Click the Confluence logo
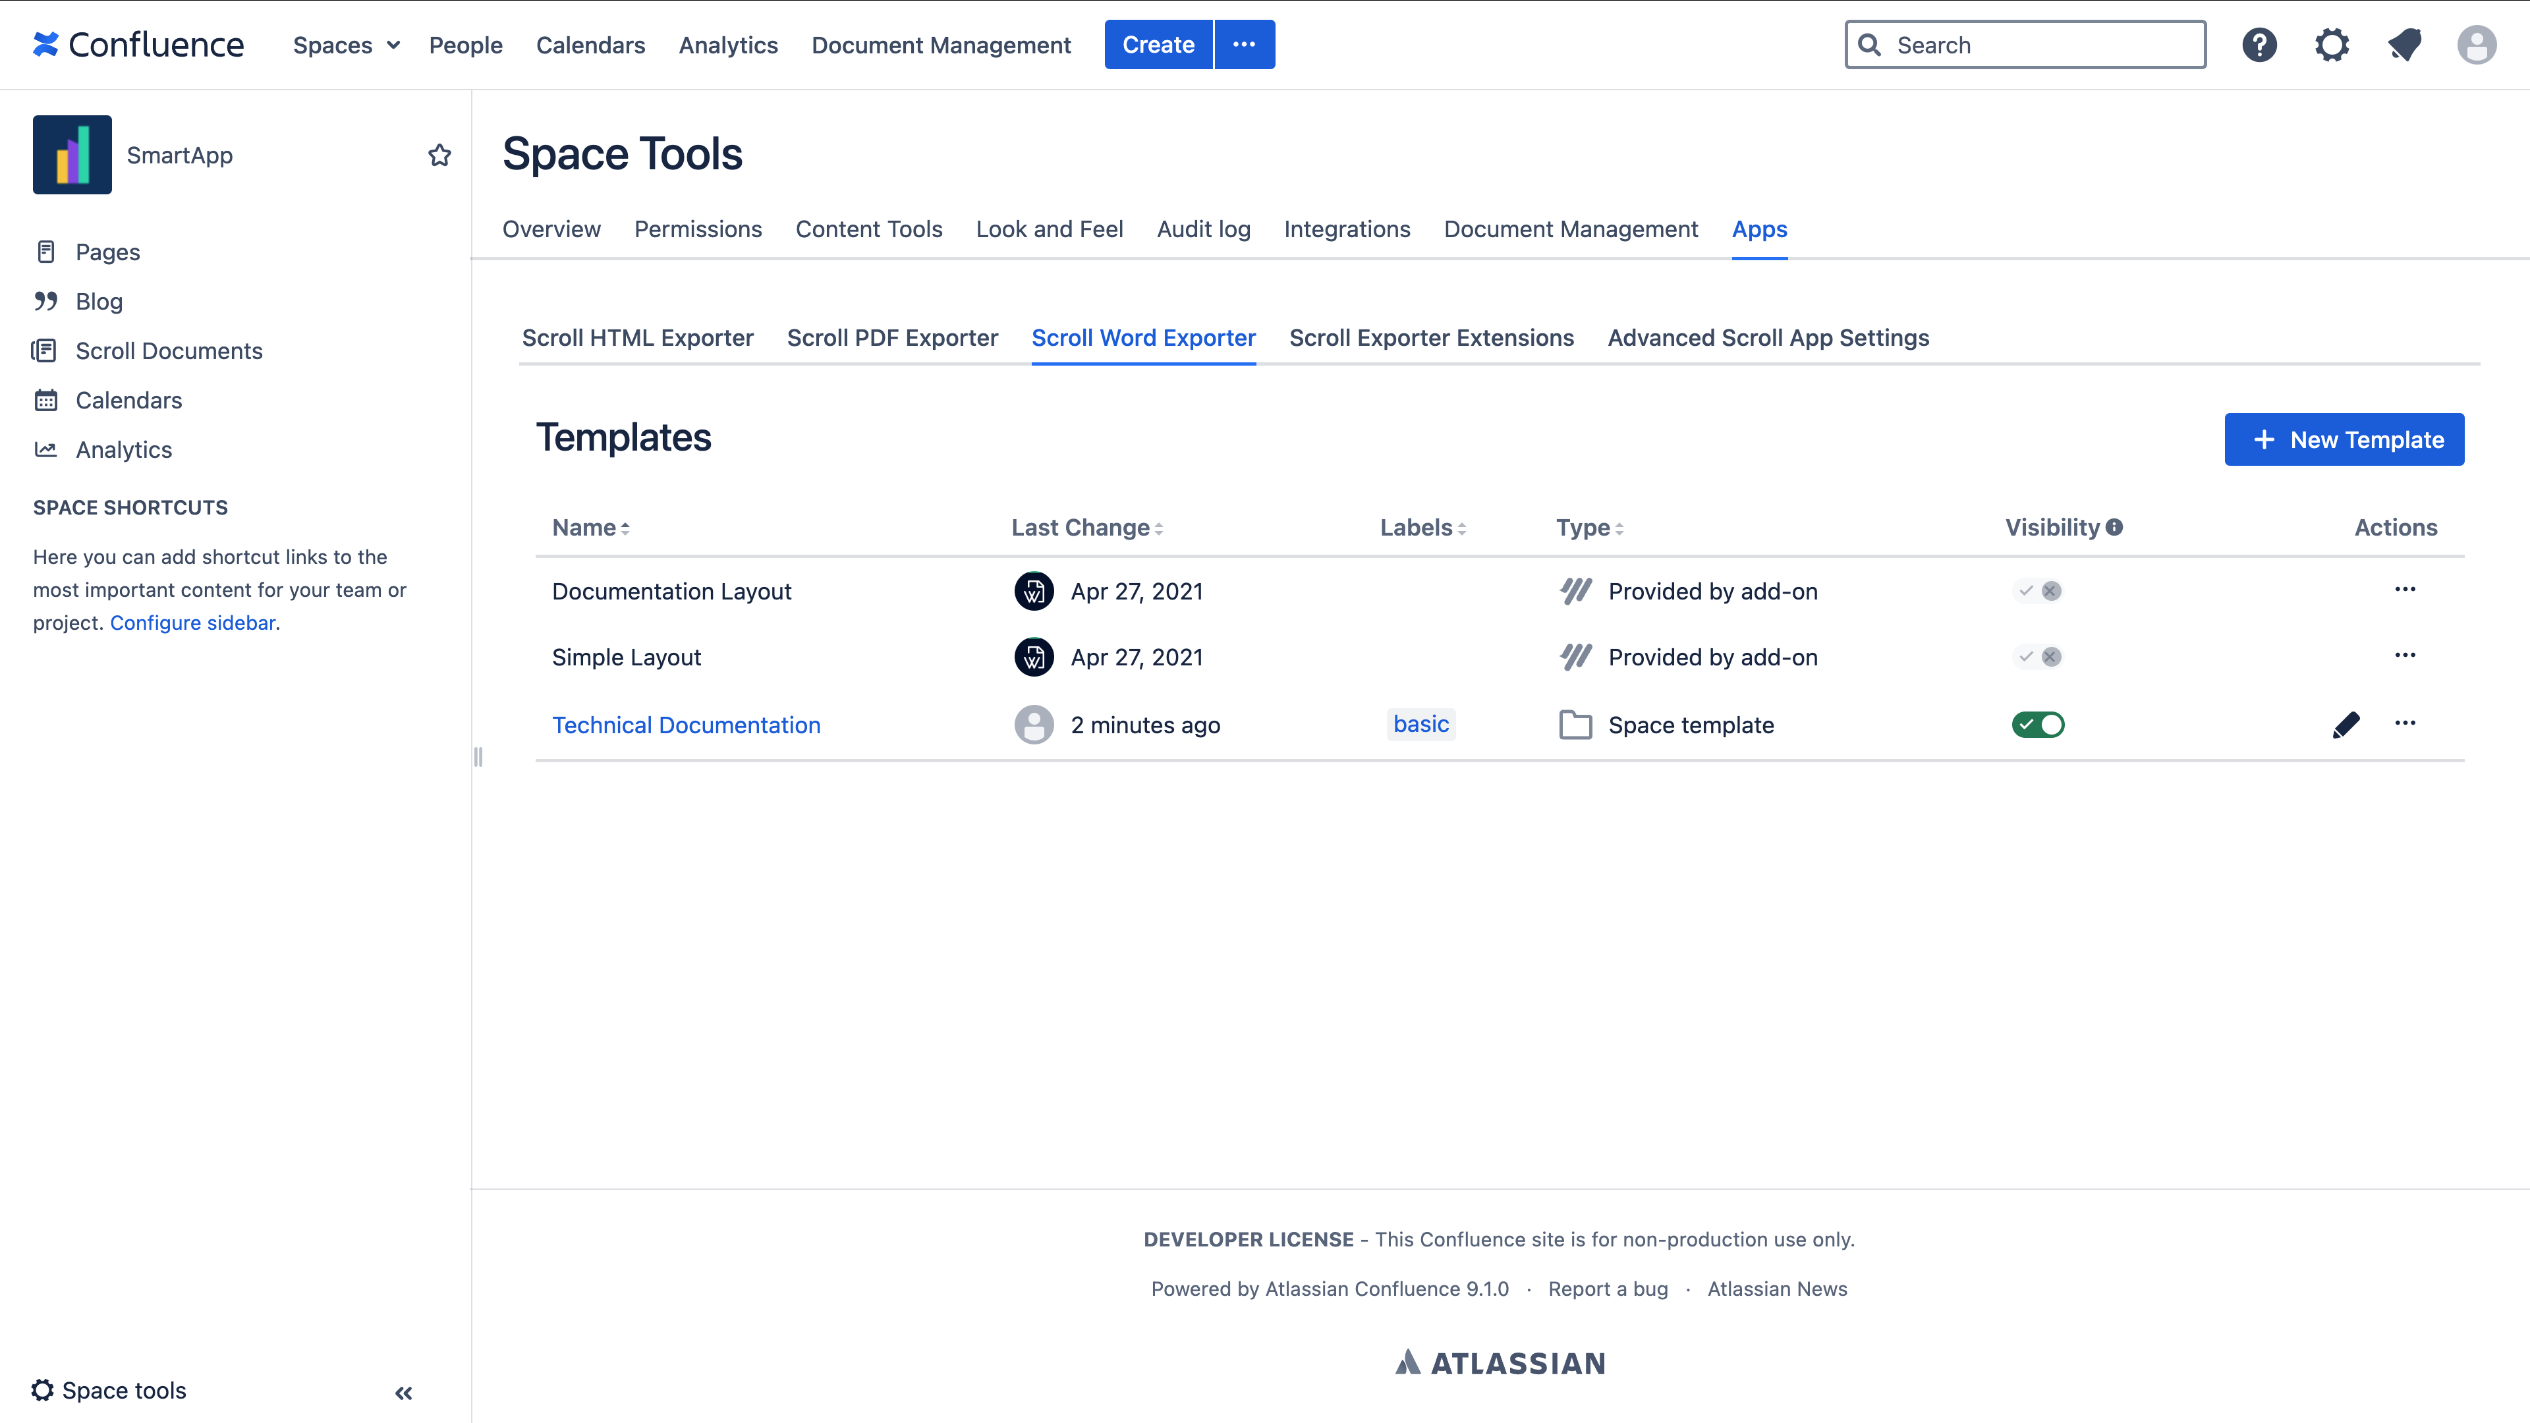This screenshot has height=1423, width=2530. click(138, 45)
